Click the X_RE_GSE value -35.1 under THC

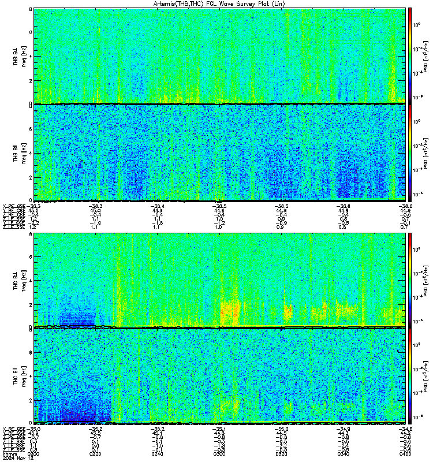(219, 429)
